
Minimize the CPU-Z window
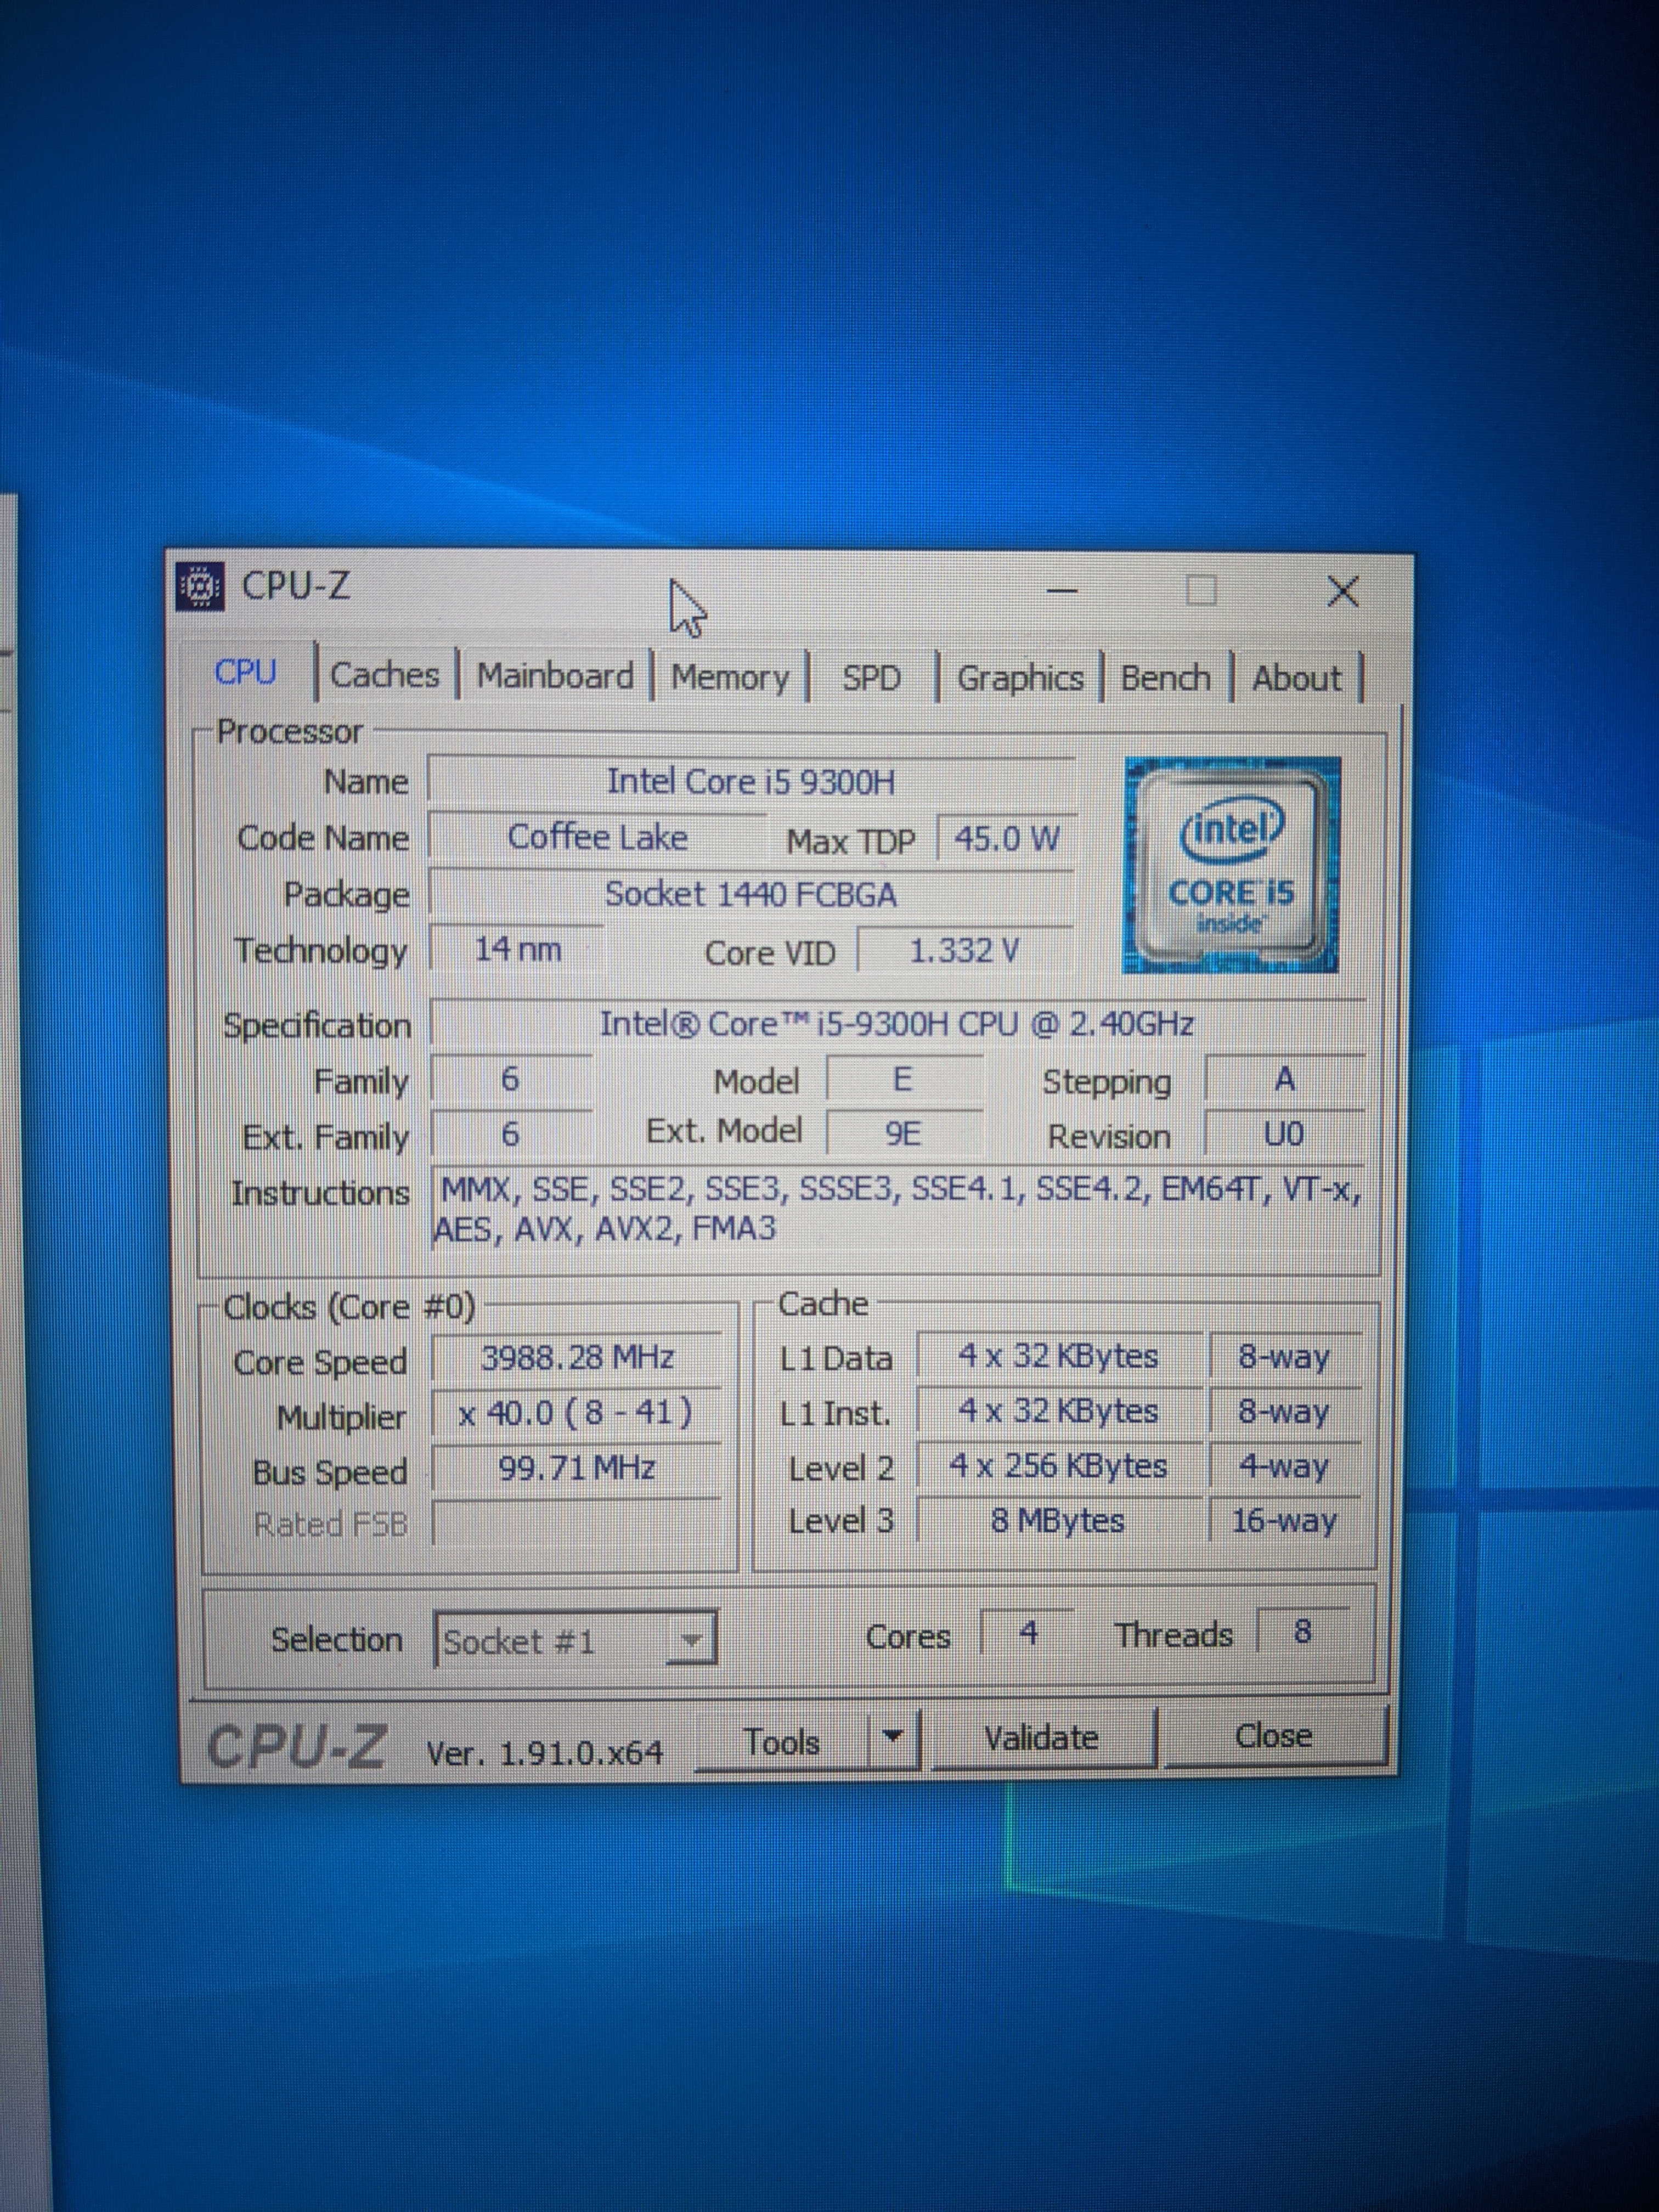1062,591
